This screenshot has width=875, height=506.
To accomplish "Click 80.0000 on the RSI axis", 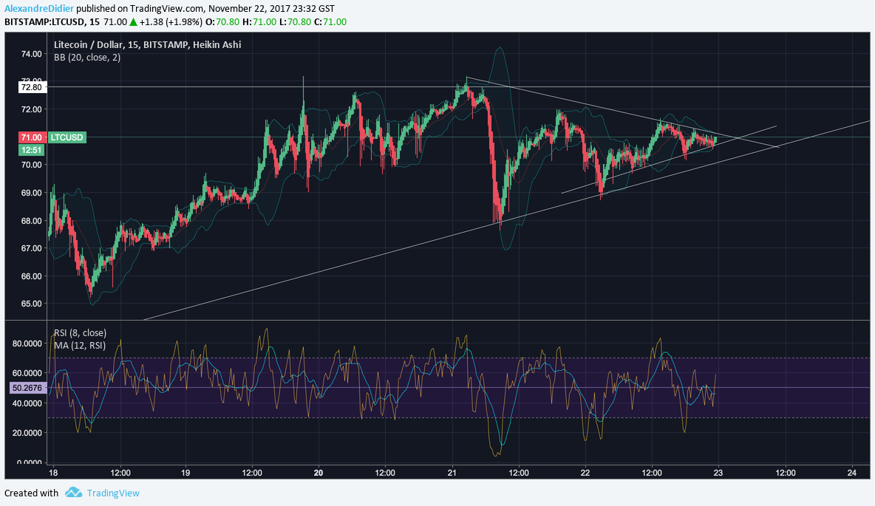I will pos(27,343).
